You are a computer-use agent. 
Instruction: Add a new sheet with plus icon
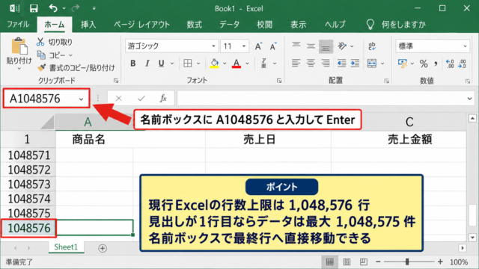point(103,248)
